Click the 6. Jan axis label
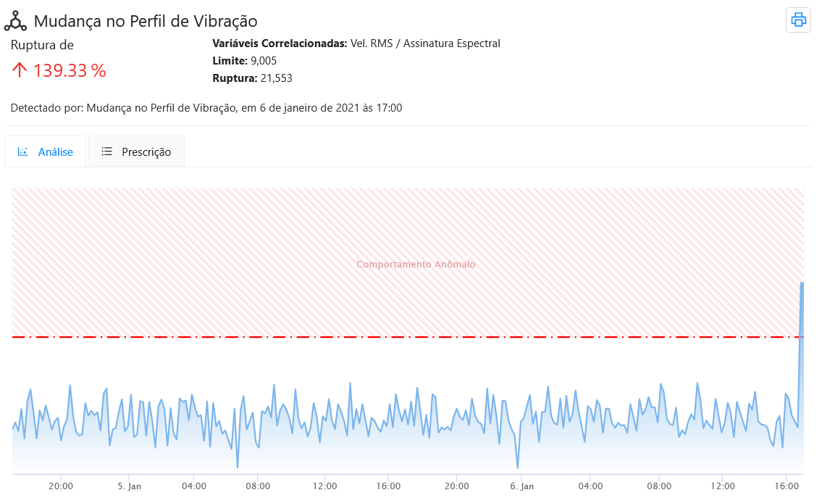The height and width of the screenshot is (503, 822). pos(523,486)
